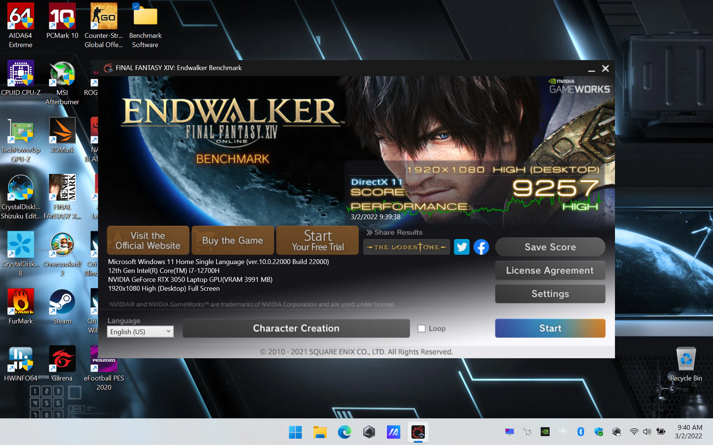Open AIDA64 Extreme desktop icon
This screenshot has width=713, height=445.
click(21, 26)
